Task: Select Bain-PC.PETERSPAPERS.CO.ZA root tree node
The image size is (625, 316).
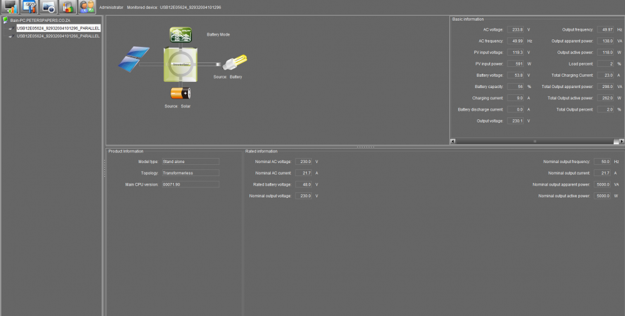Action: [x=40, y=20]
